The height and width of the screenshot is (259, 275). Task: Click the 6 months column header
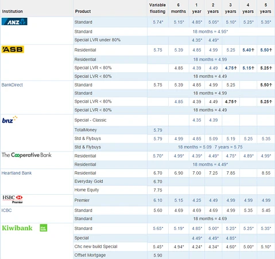[179, 8]
